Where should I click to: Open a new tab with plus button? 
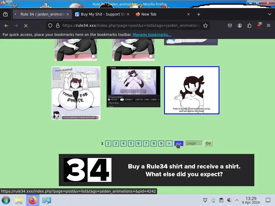coord(198,14)
